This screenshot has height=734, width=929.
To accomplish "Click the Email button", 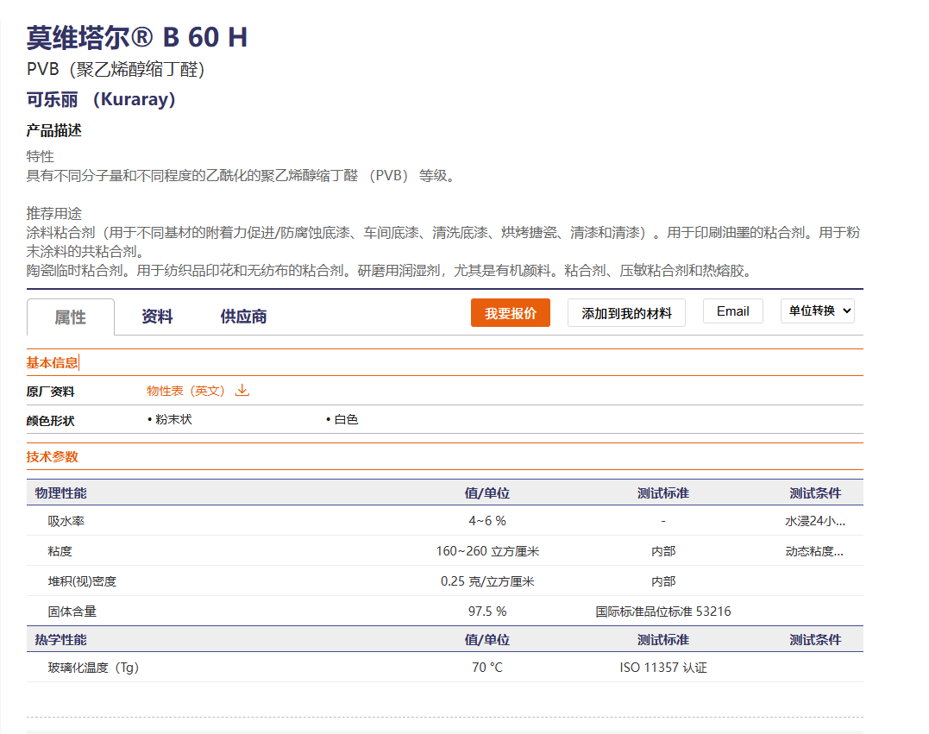I will point(733,311).
